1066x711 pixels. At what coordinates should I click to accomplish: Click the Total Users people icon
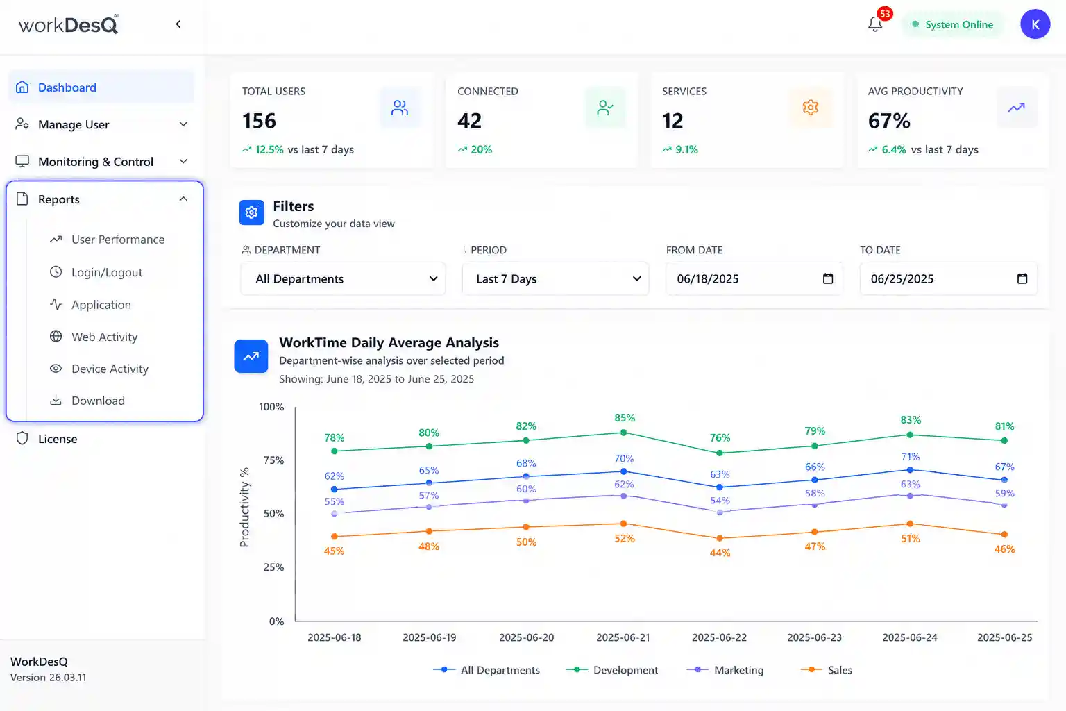(400, 108)
